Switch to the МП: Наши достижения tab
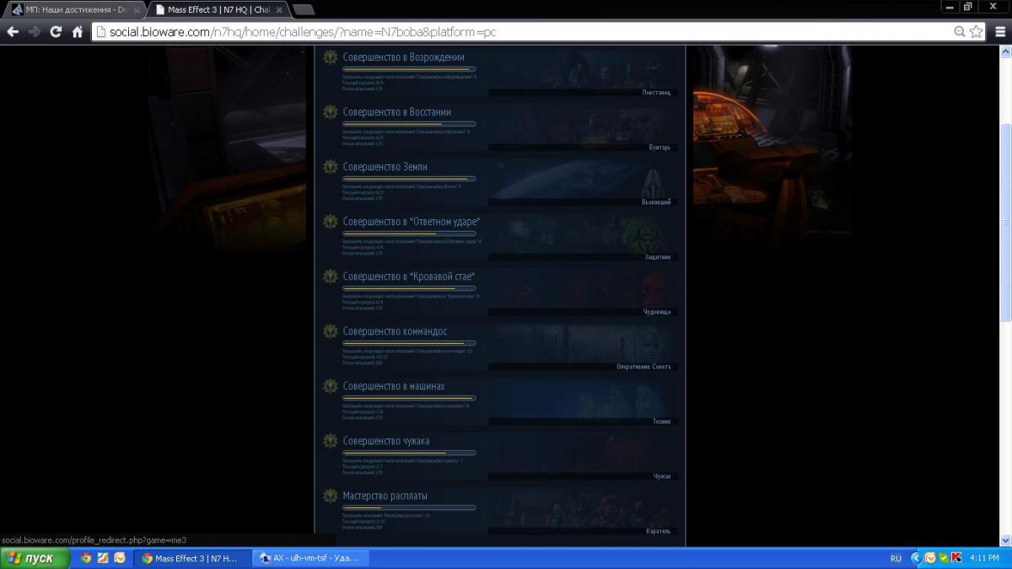Screen dimensions: 1012x569 coord(76,10)
